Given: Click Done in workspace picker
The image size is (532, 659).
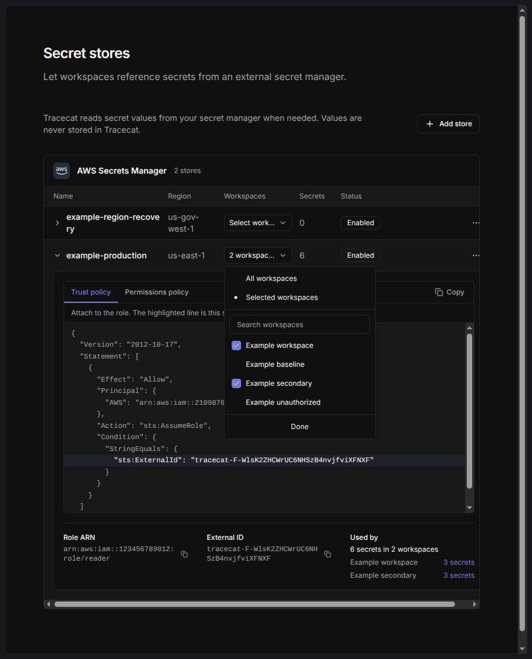Looking at the screenshot, I should pos(300,427).
